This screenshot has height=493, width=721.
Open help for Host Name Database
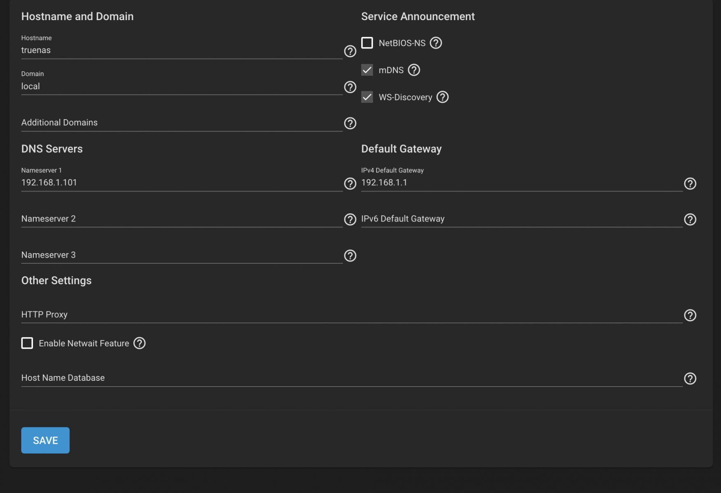tap(690, 378)
